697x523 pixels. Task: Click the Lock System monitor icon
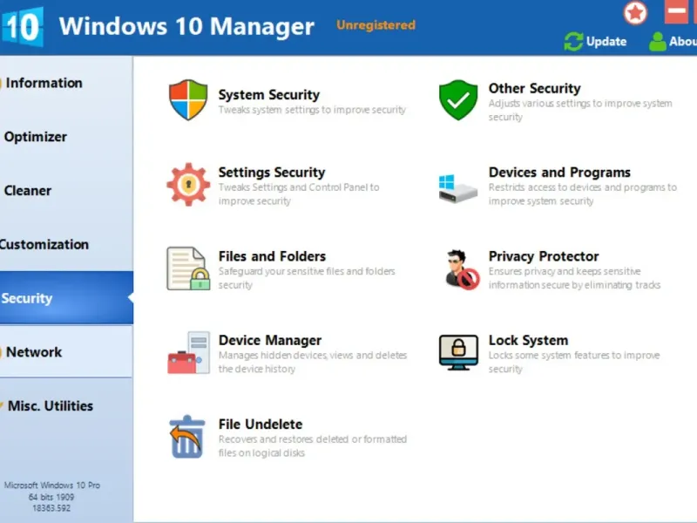(x=458, y=353)
